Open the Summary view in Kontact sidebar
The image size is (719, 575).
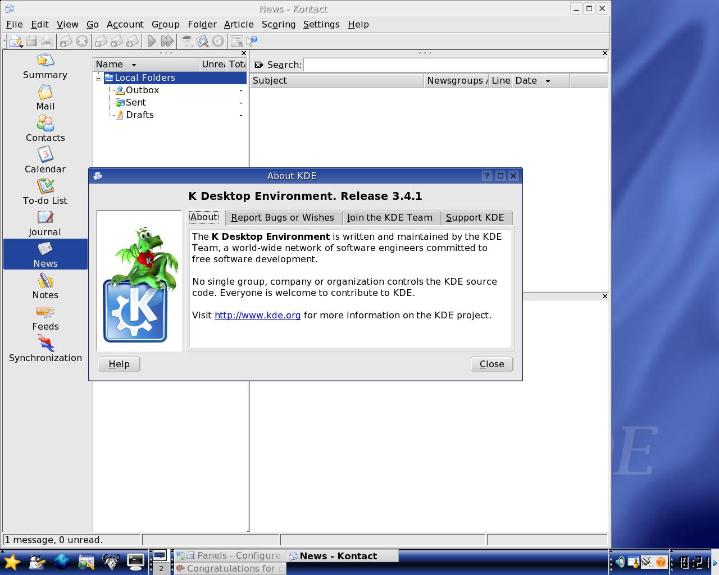(x=45, y=66)
